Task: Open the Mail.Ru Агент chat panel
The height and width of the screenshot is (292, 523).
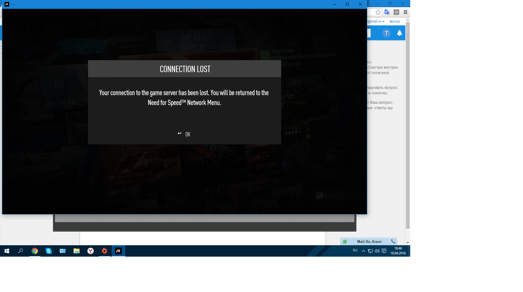Action: coord(365,242)
